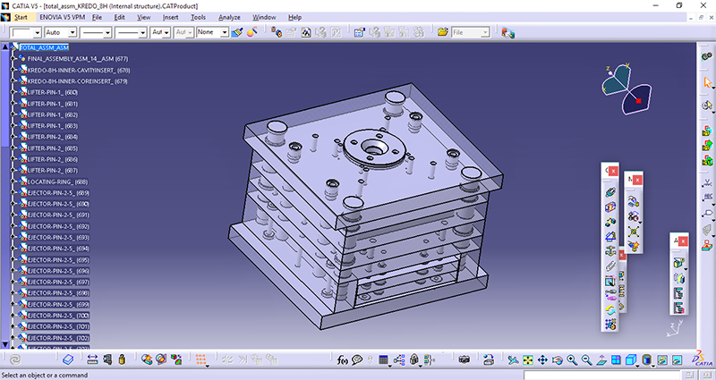The image size is (716, 380).
Task: Close the floating Assembly Features toolbar
Action: click(683, 241)
